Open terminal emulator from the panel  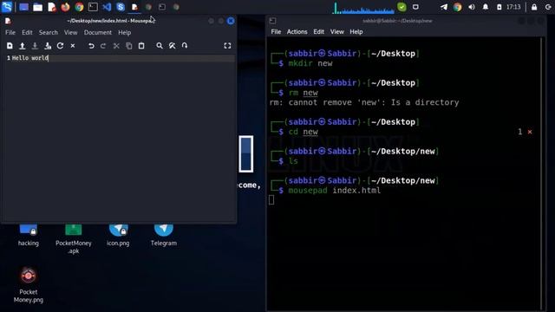93,7
